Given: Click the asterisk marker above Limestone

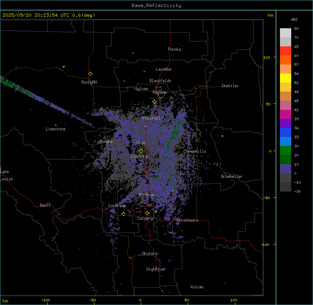Looking at the screenshot, I should pyautogui.click(x=56, y=125).
